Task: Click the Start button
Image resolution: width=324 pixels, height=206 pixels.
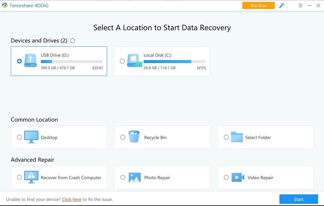Action: point(299,199)
